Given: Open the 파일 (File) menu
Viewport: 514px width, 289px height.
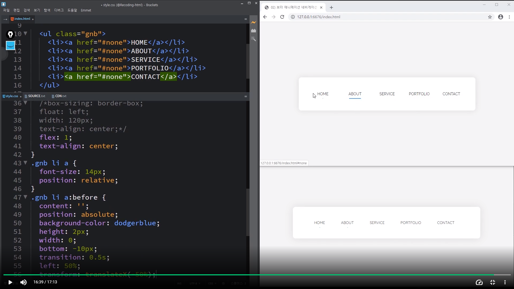Looking at the screenshot, I should point(6,10).
